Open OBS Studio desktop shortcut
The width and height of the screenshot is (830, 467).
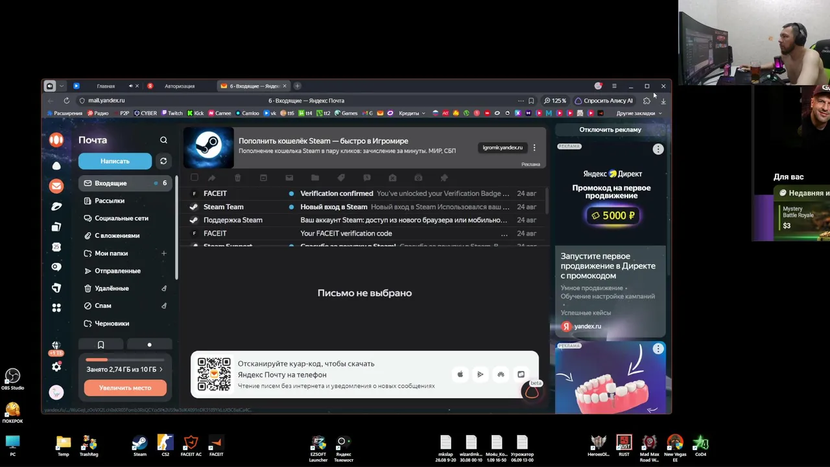click(12, 379)
